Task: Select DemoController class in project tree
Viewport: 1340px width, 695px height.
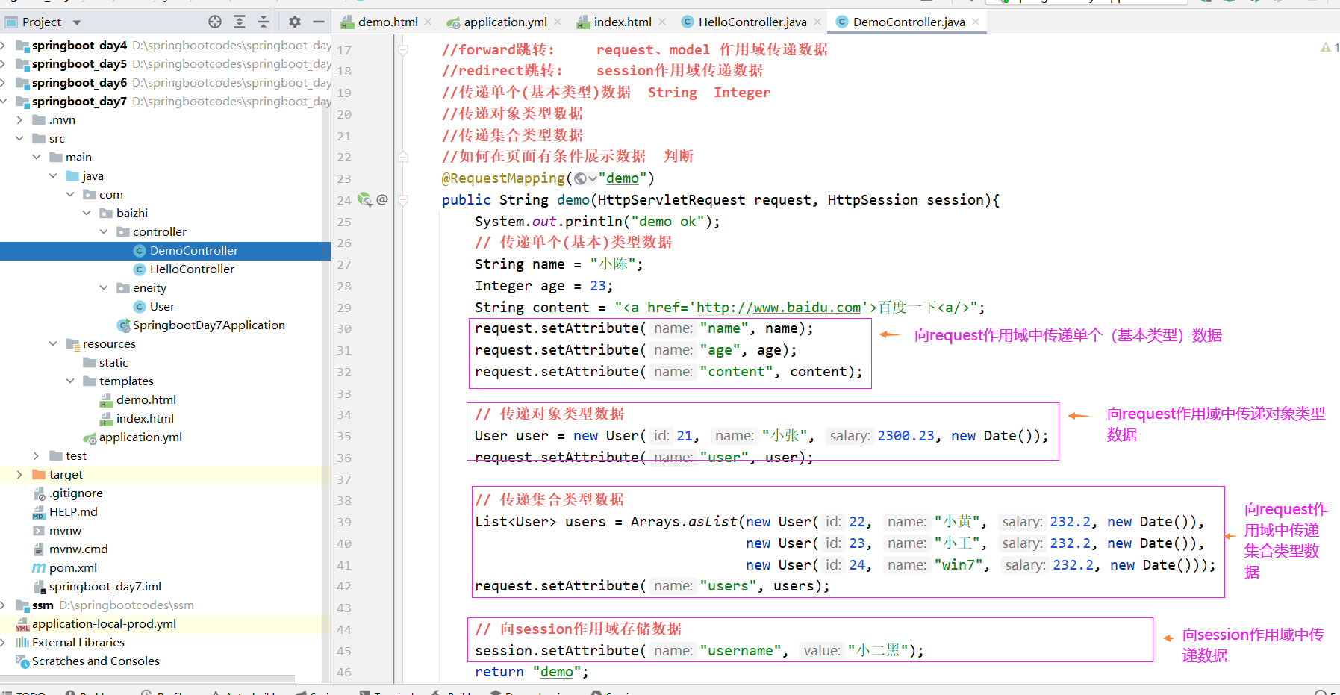Action: point(193,251)
